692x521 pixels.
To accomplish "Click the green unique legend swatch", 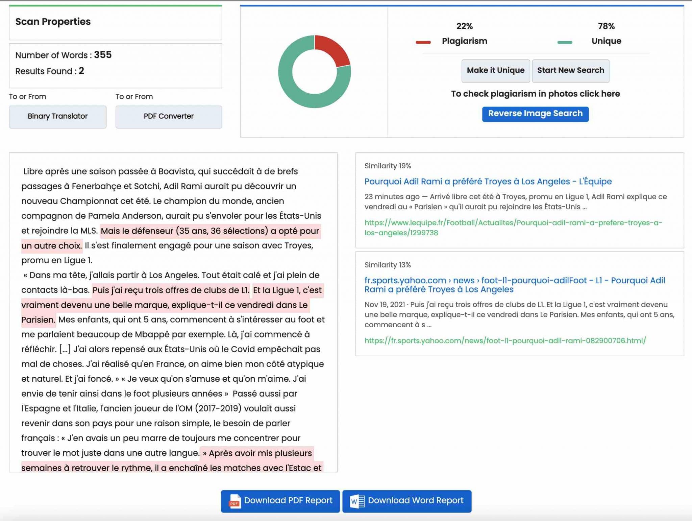I will (x=565, y=42).
